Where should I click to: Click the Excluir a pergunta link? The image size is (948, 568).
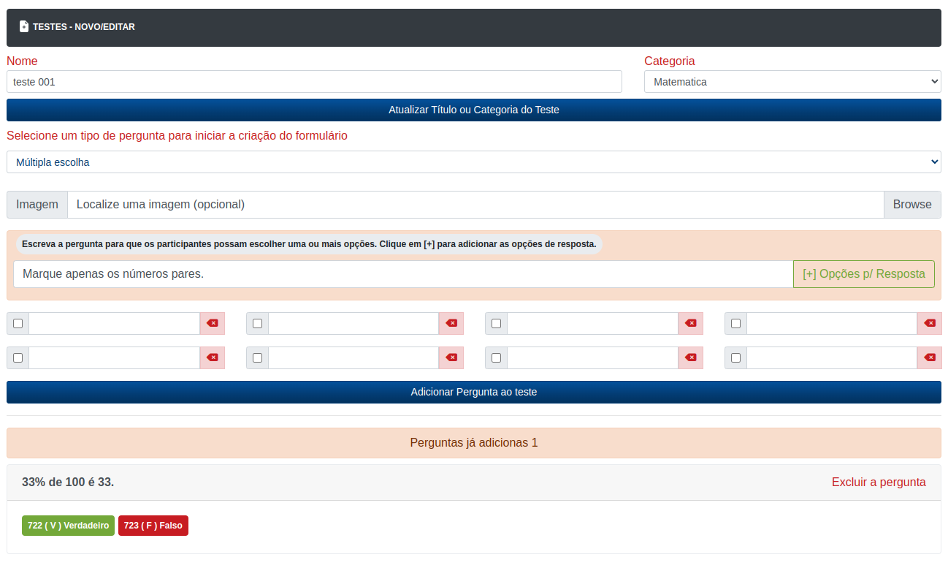(x=878, y=482)
